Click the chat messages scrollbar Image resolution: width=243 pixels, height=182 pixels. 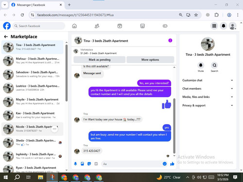[174, 126]
